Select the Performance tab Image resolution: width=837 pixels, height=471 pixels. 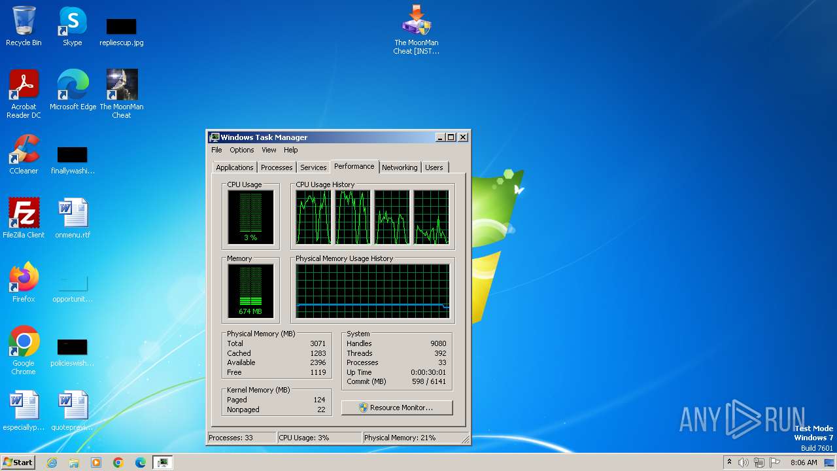[354, 166]
